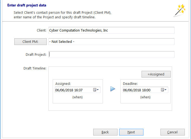The image size is (191, 139).
Task: Cancel the draft project wizard
Action: (x=172, y=132)
